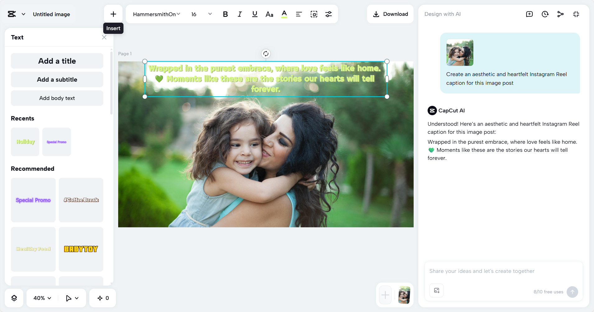Choose the recommended Special Promo text preset
This screenshot has height=312, width=594.
(x=33, y=200)
